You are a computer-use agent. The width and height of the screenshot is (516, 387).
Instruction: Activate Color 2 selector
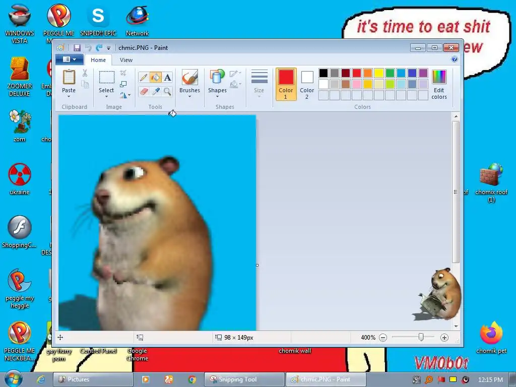click(307, 84)
